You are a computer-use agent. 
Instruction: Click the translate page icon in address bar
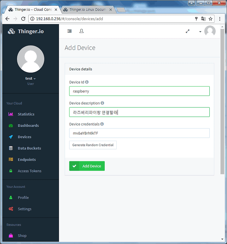[203, 19]
